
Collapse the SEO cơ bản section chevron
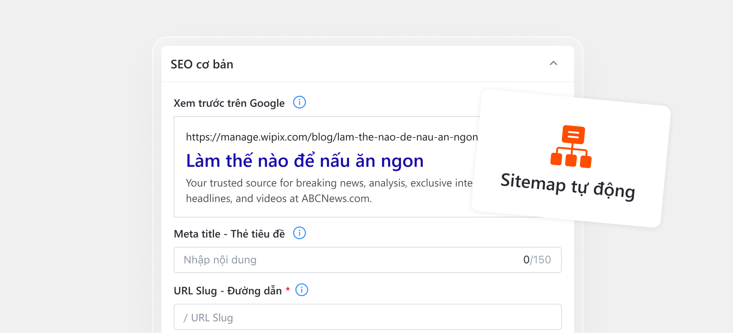553,63
